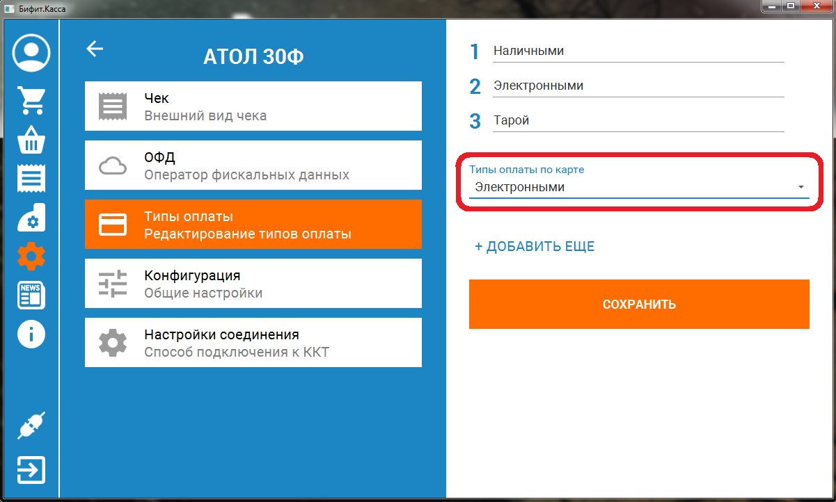
Task: Open the receipts list icon in sidebar
Action: (31, 179)
